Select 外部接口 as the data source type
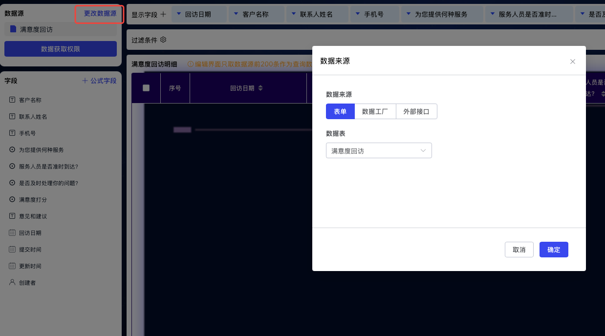 click(416, 111)
